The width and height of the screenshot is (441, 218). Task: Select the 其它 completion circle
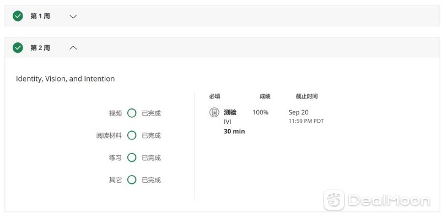tap(132, 179)
